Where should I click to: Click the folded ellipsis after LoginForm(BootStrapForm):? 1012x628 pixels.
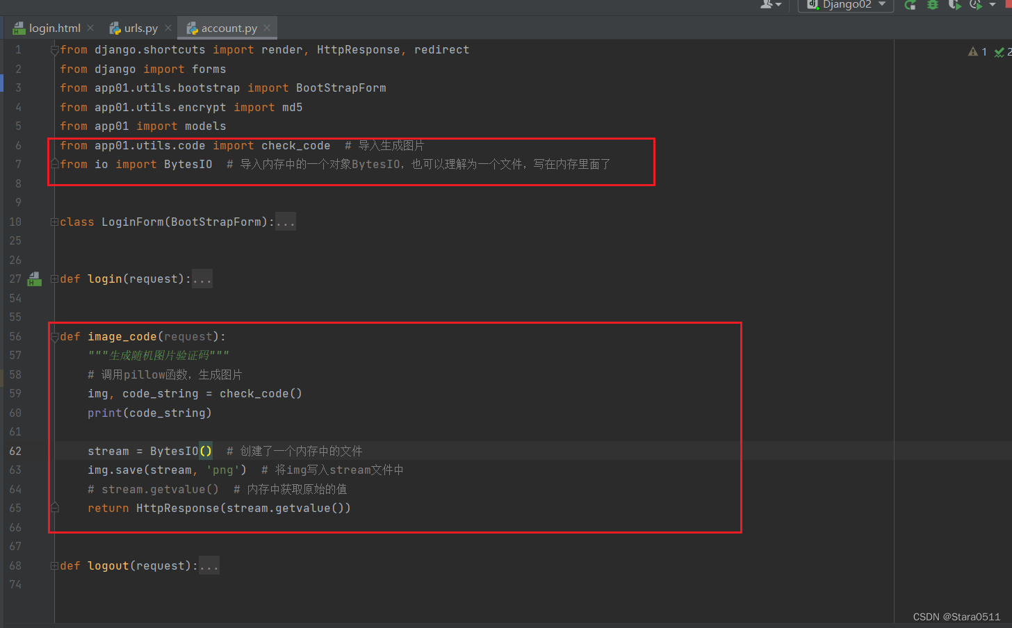[x=286, y=222]
